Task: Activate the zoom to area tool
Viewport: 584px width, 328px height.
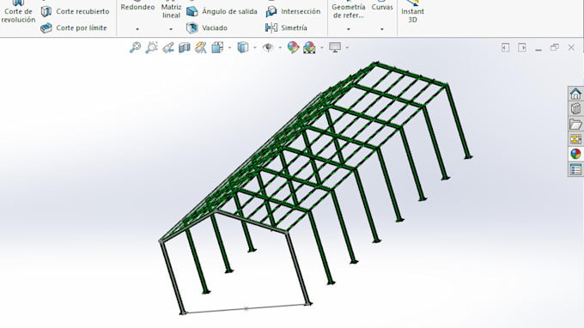Action: click(152, 48)
